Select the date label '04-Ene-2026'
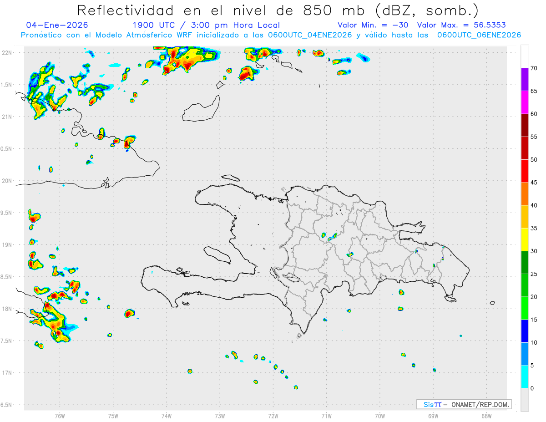Viewport: 546px width, 422px height. [57, 25]
